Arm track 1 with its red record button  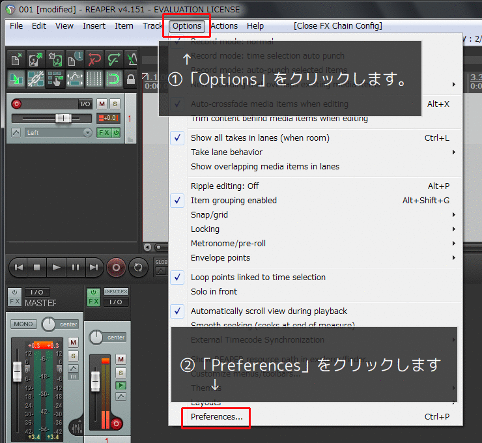click(x=17, y=104)
